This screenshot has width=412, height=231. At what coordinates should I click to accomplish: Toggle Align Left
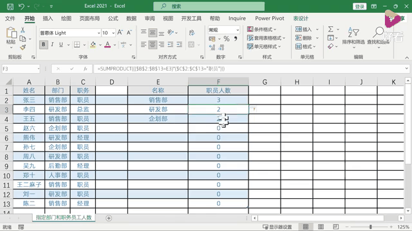pyautogui.click(x=144, y=44)
